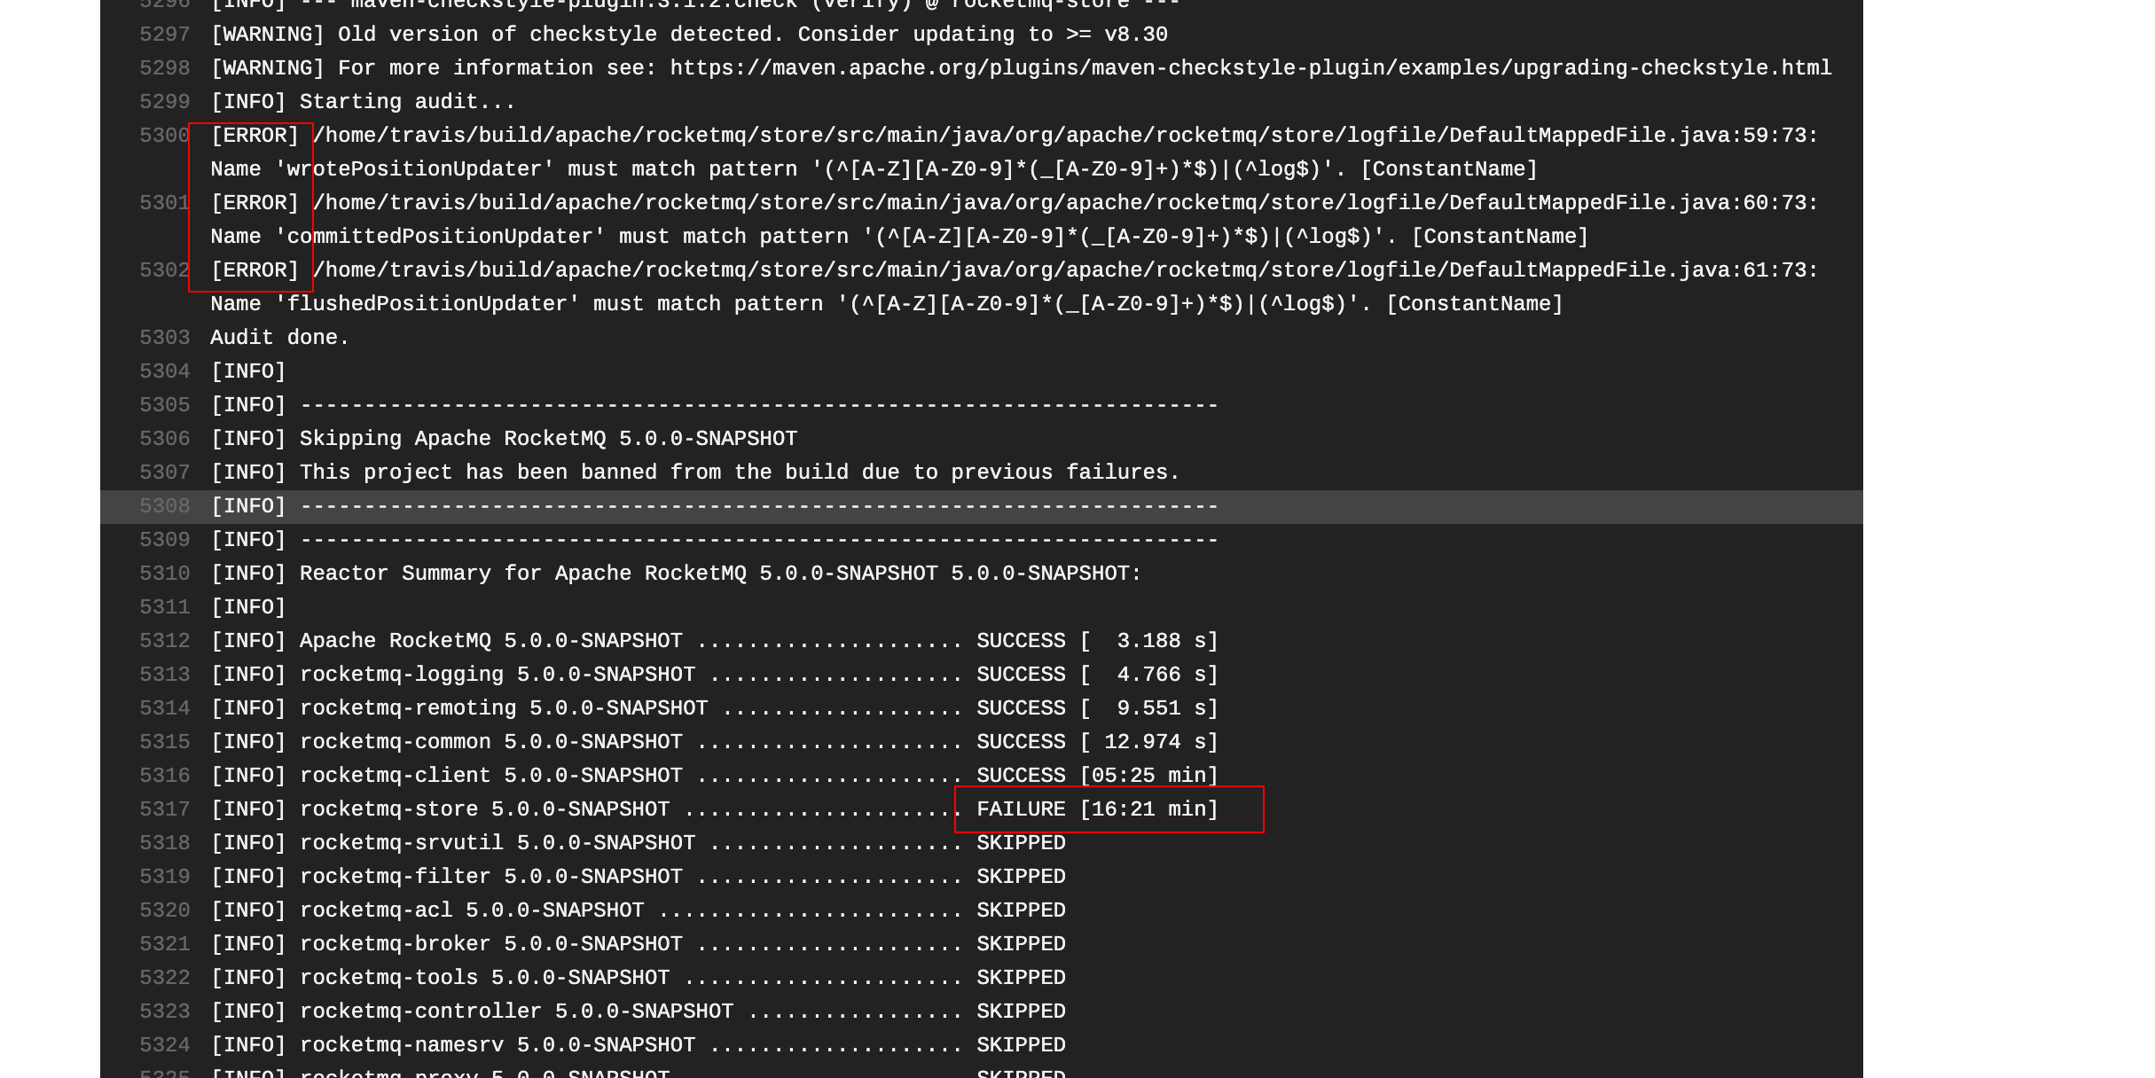Click line number 5310 Reactor Summary
This screenshot has width=2155, height=1078.
pyautogui.click(x=165, y=574)
